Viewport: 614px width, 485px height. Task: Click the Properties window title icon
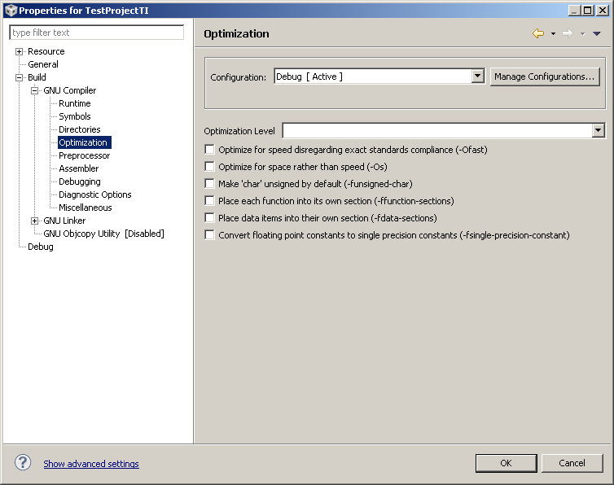(11, 11)
